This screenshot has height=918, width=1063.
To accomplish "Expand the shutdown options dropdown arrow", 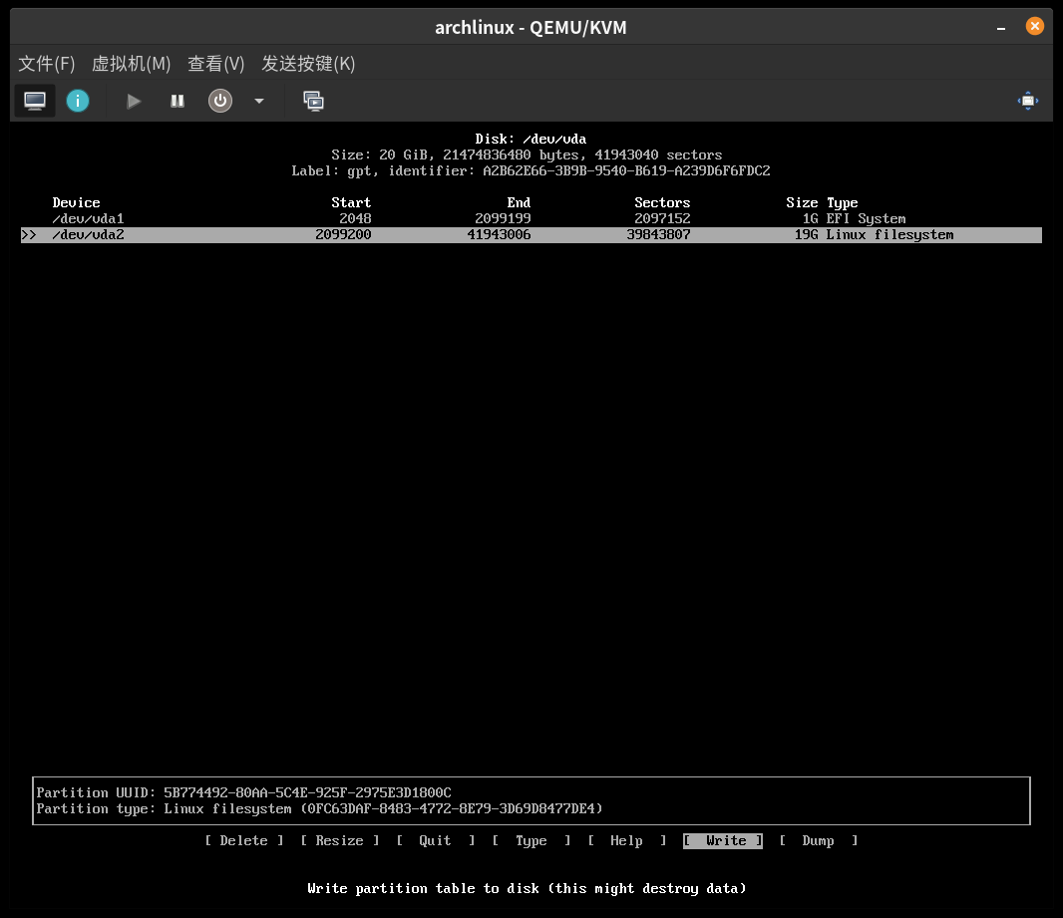I will [x=259, y=101].
